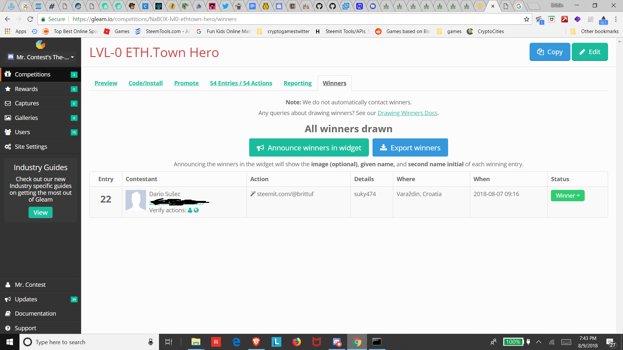Bookmark page with the star icon

click(526, 19)
